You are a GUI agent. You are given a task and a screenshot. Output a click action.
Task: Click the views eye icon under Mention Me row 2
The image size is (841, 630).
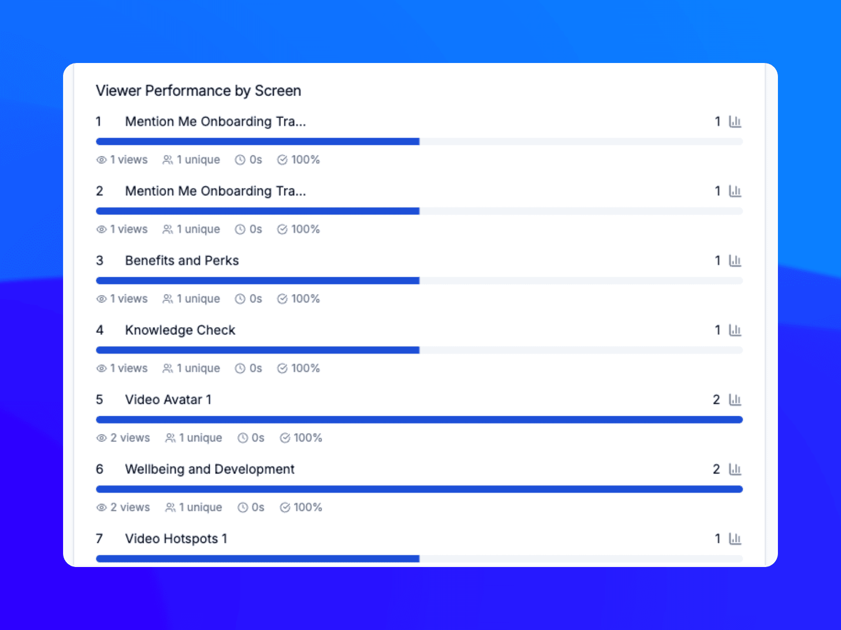[100, 229]
